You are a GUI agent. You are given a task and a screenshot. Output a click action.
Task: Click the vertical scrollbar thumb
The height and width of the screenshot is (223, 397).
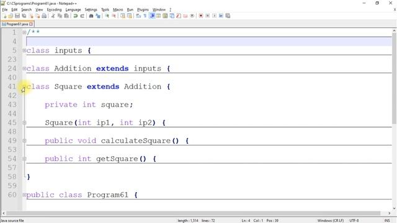click(x=394, y=79)
